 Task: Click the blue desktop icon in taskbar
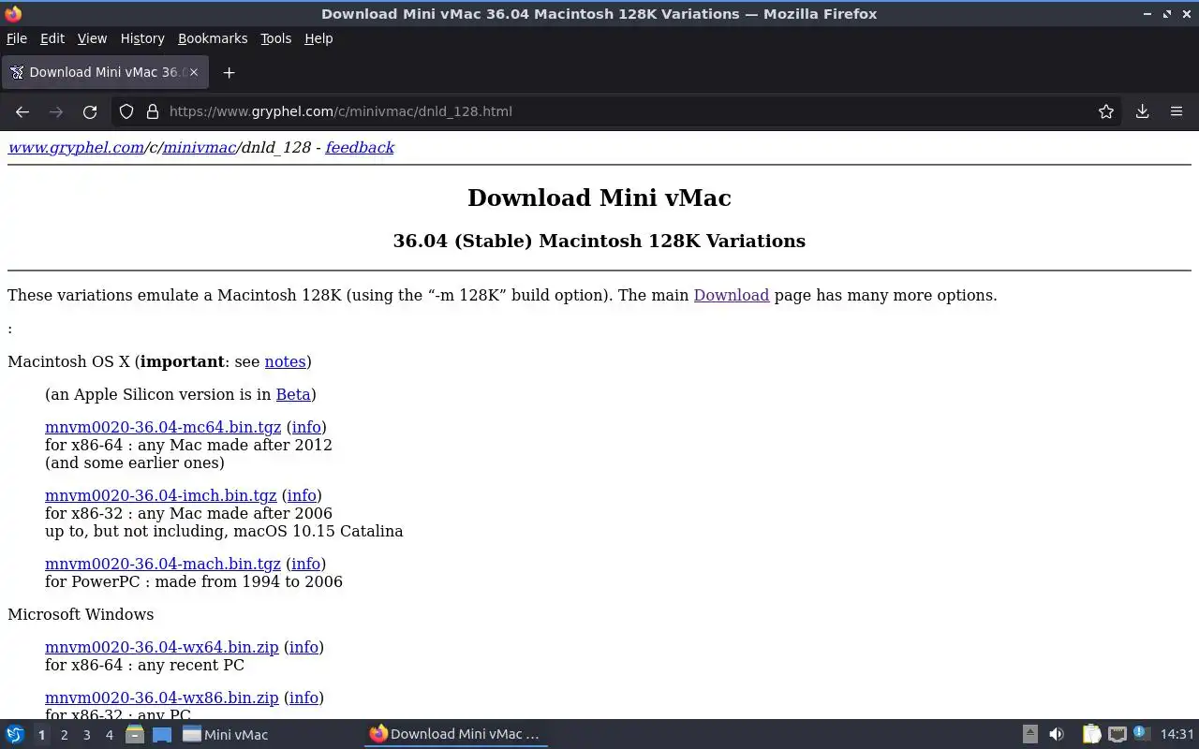tap(162, 735)
